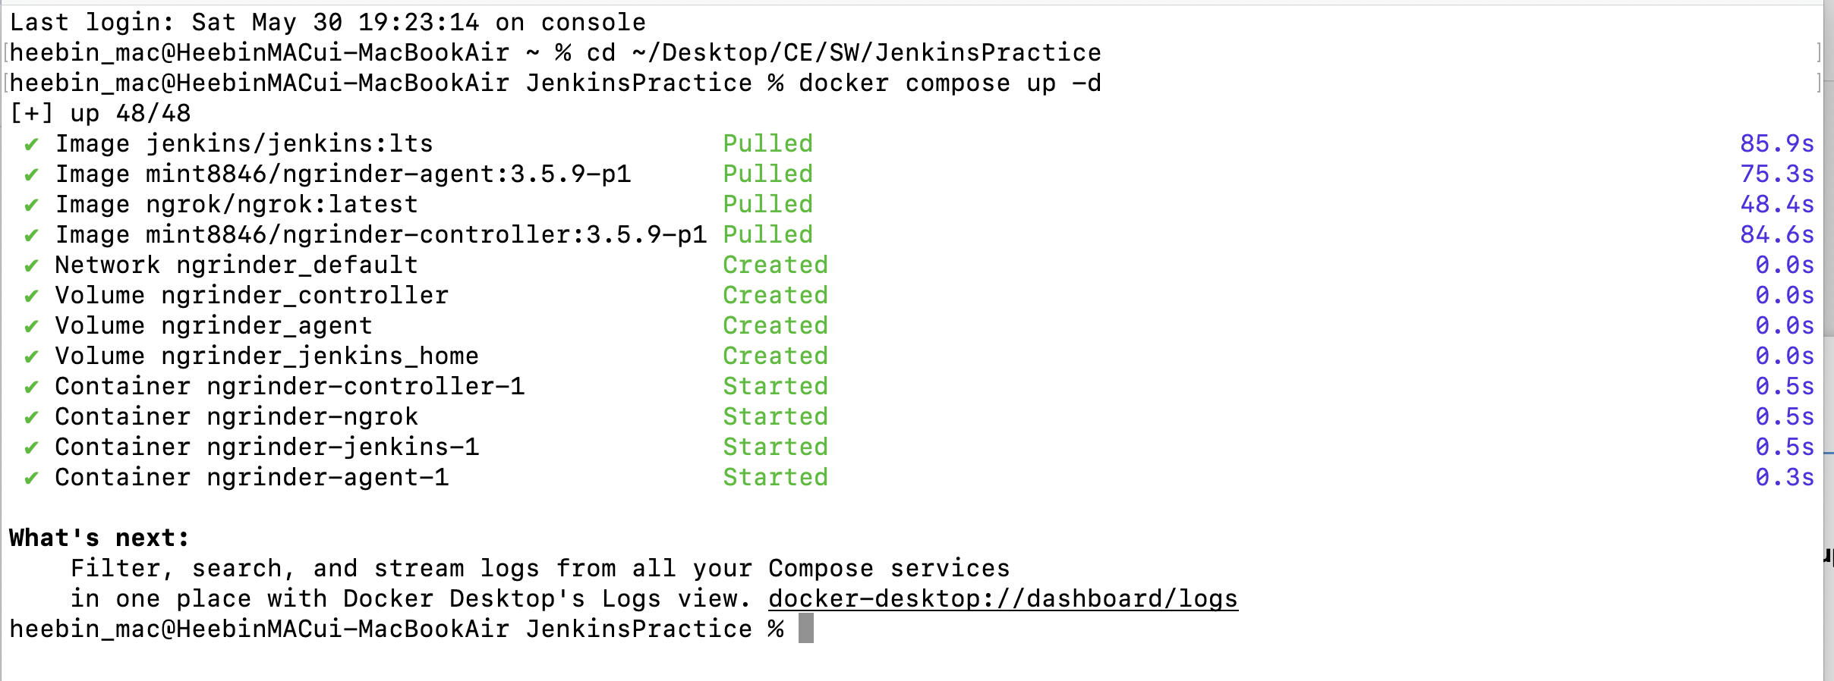
Task: Click the [+] up 48/48 progress line
Action: [x=99, y=113]
